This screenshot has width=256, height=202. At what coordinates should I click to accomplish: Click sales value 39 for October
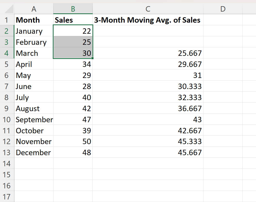(73, 130)
